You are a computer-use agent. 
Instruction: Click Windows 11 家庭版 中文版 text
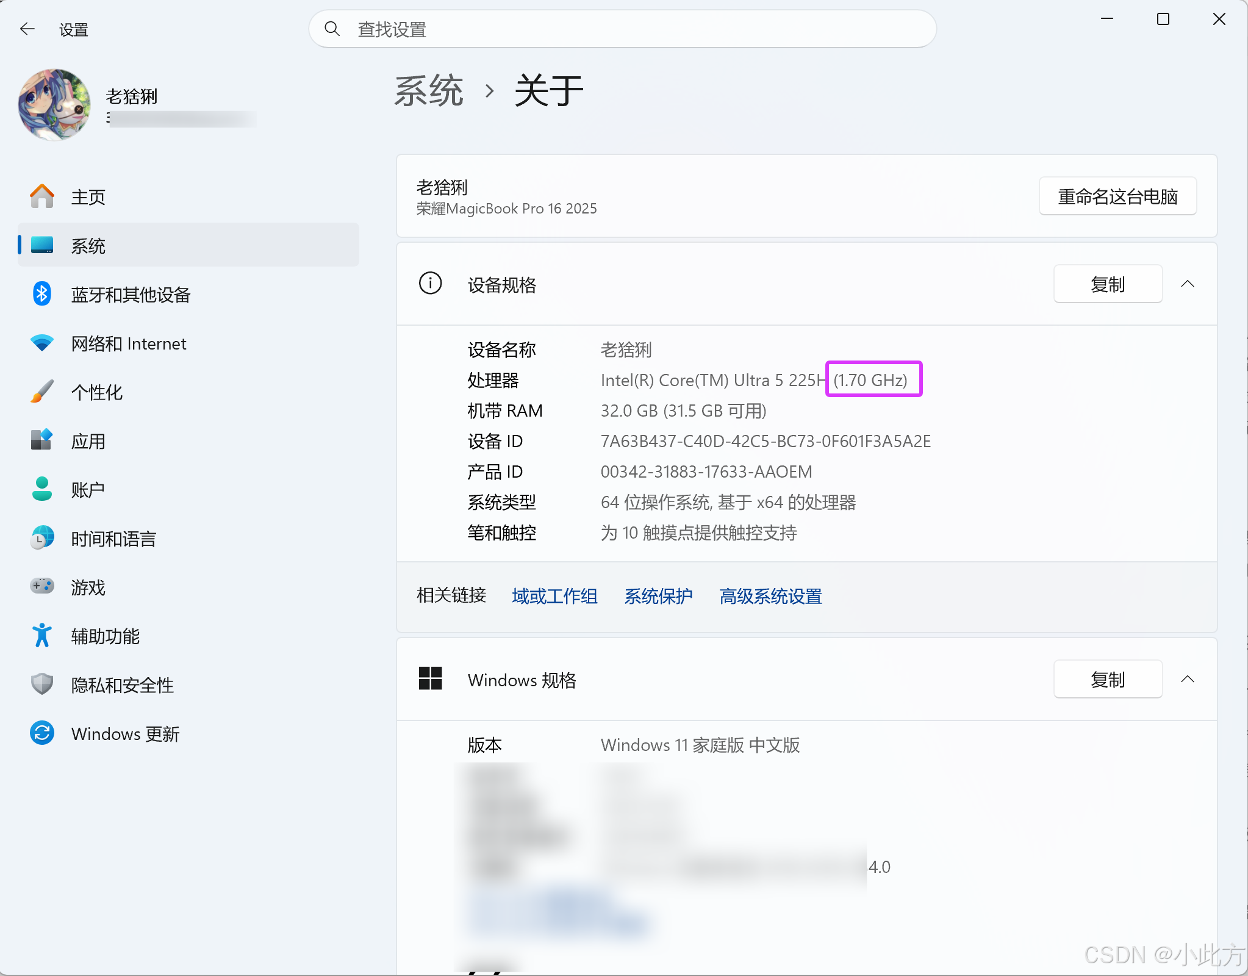click(700, 745)
